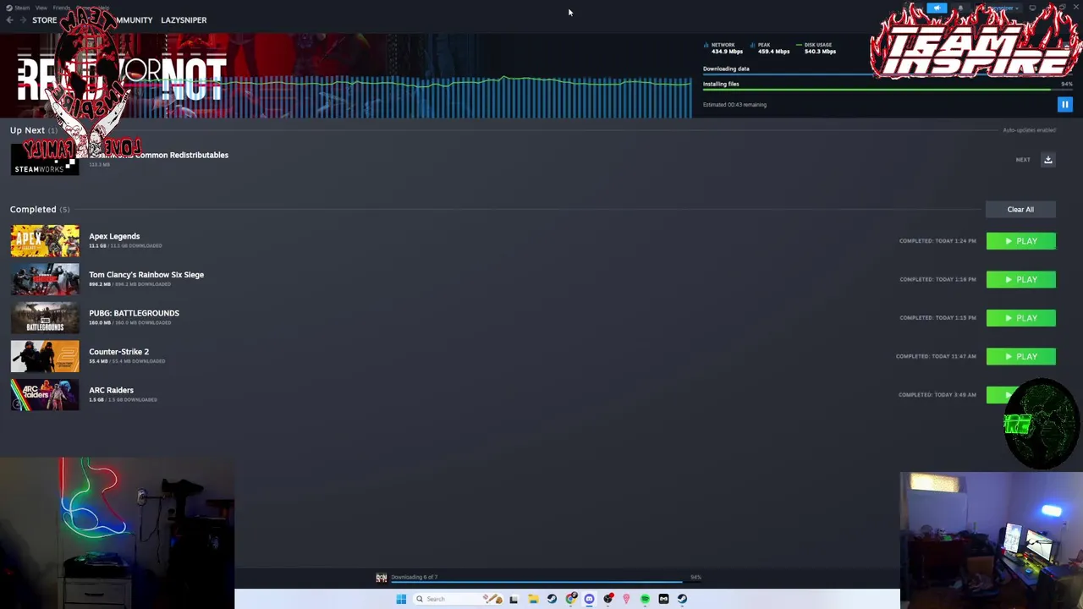Click Counter-Strike 2 completed time 11:47 AM
This screenshot has height=609, width=1083.
point(936,357)
